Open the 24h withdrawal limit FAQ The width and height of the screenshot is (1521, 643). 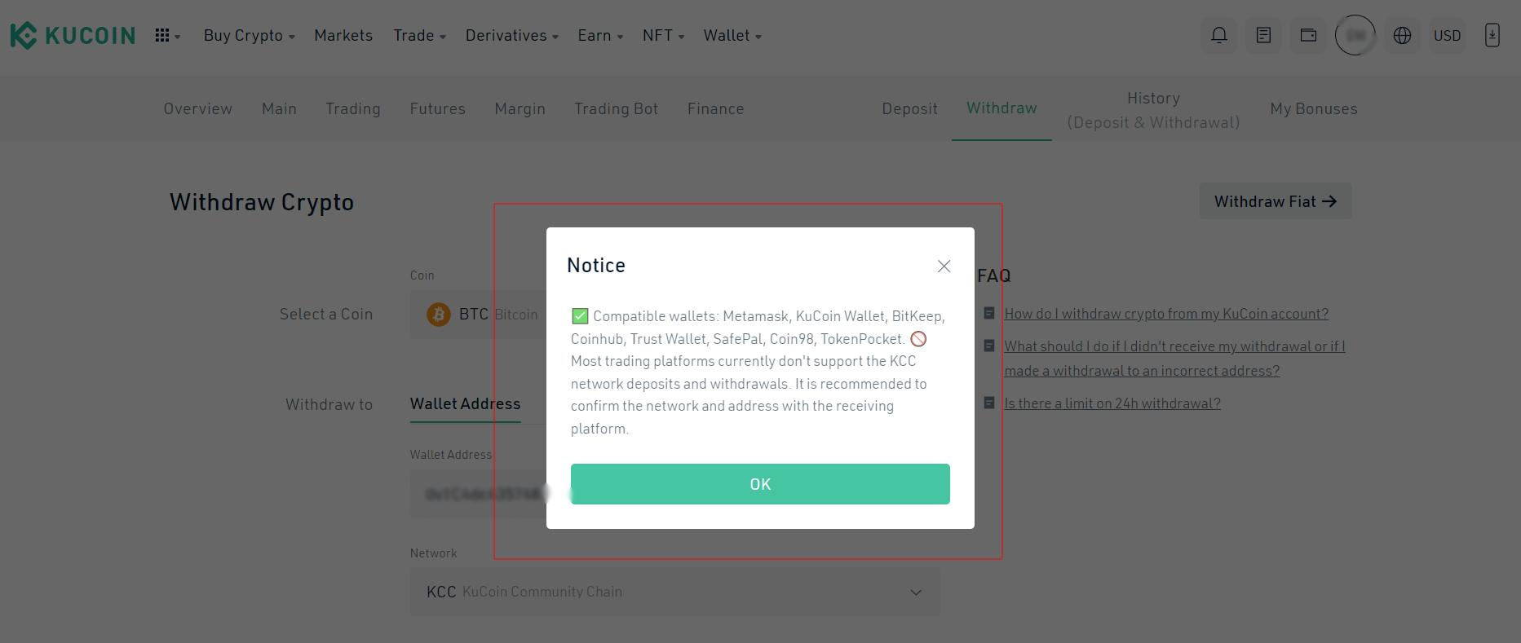pyautogui.click(x=1112, y=403)
